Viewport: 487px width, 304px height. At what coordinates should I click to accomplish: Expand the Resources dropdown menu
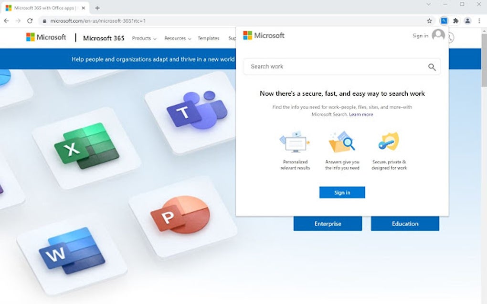pyautogui.click(x=178, y=39)
